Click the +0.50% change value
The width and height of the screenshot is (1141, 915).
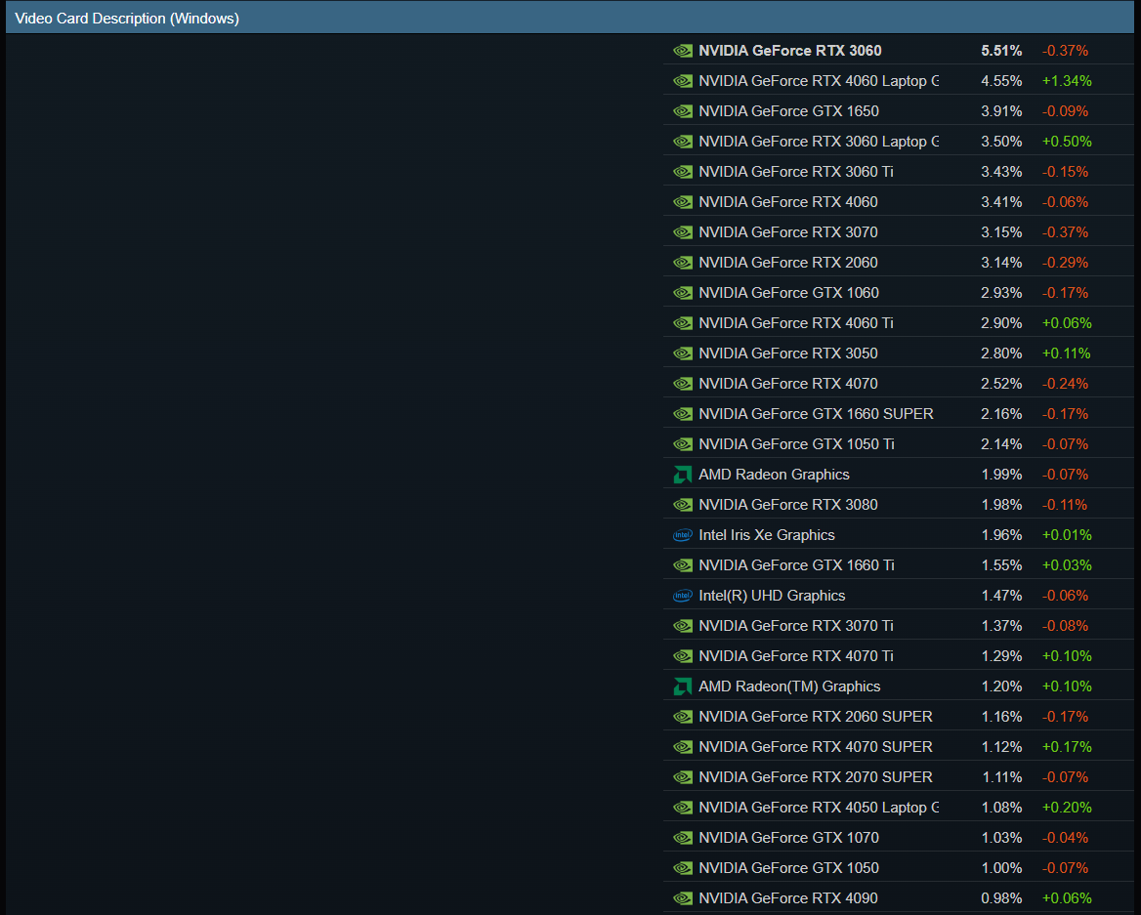(x=1067, y=141)
